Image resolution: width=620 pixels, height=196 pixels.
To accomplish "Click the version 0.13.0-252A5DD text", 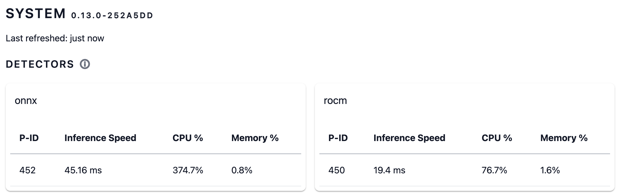I will [112, 16].
